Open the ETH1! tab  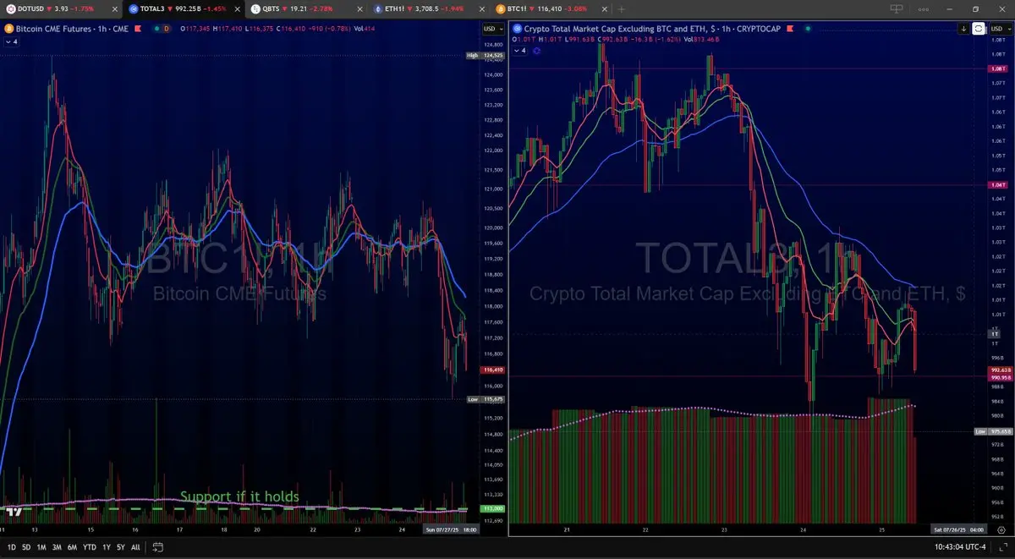click(x=429, y=8)
